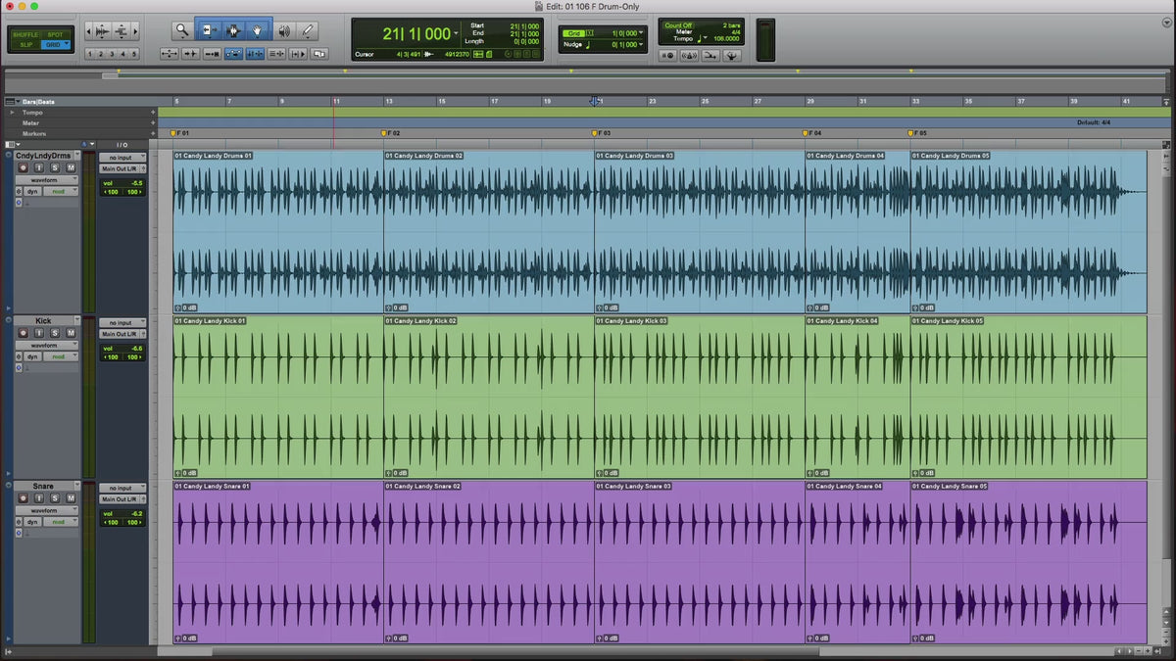Select the Zoomer magnifying glass tool
The width and height of the screenshot is (1176, 661).
[x=182, y=30]
